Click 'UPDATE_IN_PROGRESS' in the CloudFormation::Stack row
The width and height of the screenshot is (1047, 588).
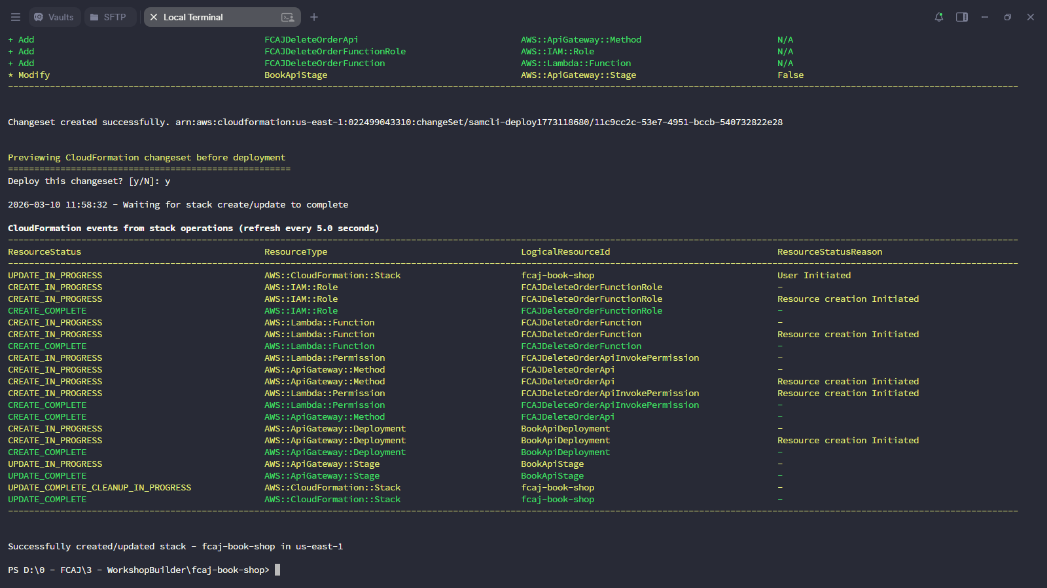(55, 275)
